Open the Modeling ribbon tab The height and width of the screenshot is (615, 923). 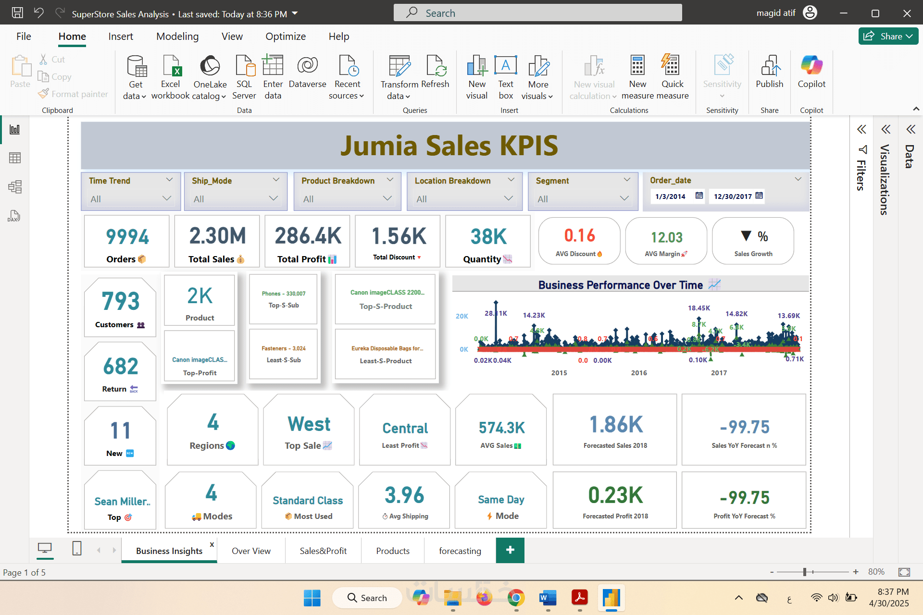[x=177, y=37]
